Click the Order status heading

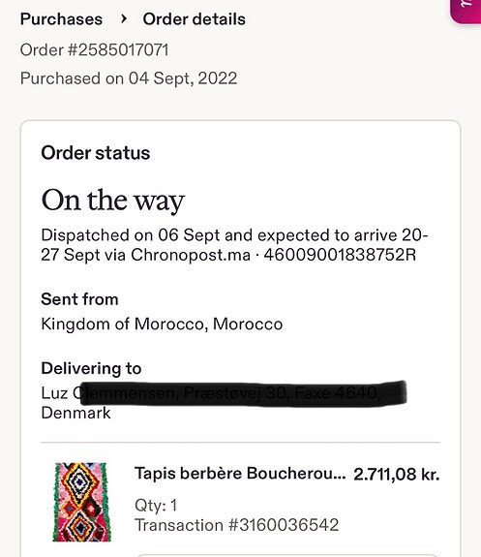coord(96,153)
